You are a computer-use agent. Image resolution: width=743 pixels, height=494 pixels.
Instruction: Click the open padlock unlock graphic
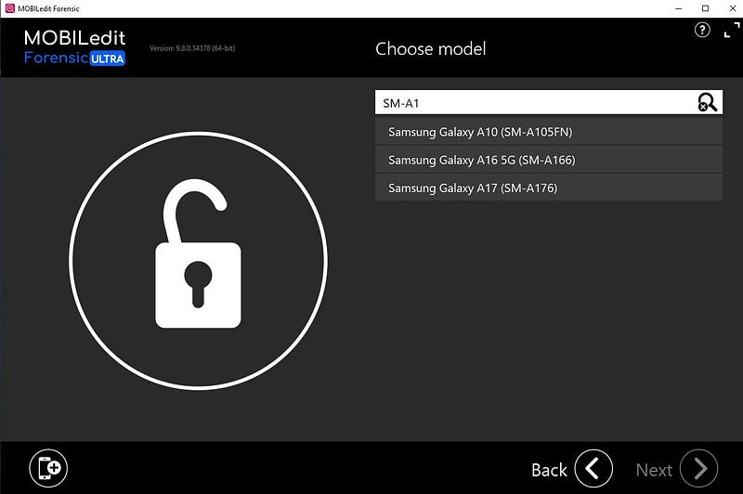[198, 261]
